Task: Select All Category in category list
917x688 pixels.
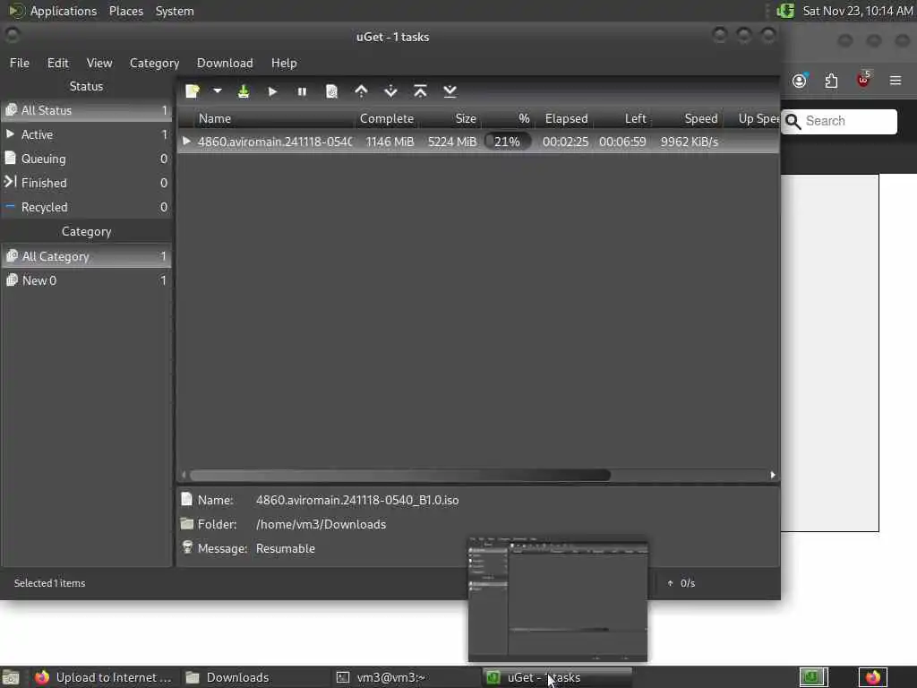Action: click(x=87, y=256)
